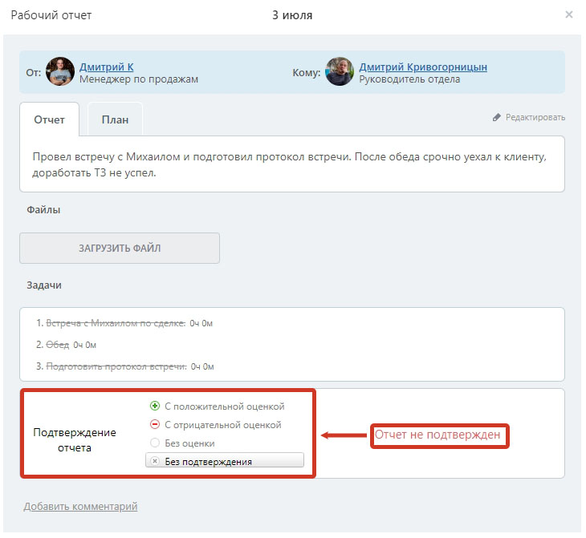Open sender profile link Дмитрий К
Image resolution: width=586 pixels, height=538 pixels.
pos(107,67)
